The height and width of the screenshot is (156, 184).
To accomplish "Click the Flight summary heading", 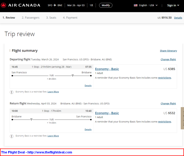I will click(x=25, y=51).
